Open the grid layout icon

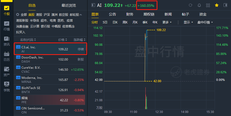pyautogui.click(x=208, y=5)
